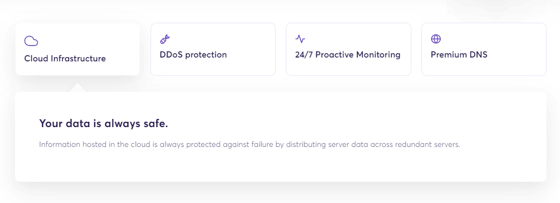Screen dimensions: 560x203
Task: Click the paragraph about redundant servers
Action: 250,145
